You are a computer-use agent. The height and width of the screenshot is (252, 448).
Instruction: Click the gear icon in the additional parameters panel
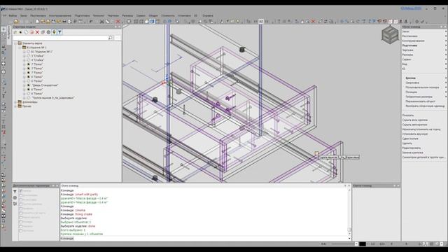point(15,197)
